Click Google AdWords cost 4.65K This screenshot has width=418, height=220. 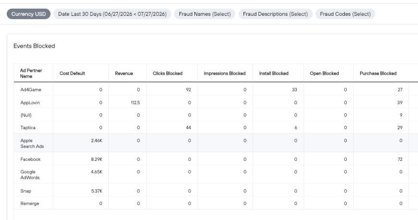click(x=97, y=172)
